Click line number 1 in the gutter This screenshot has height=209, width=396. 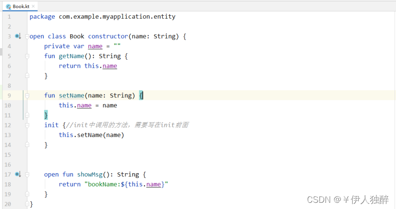9,17
